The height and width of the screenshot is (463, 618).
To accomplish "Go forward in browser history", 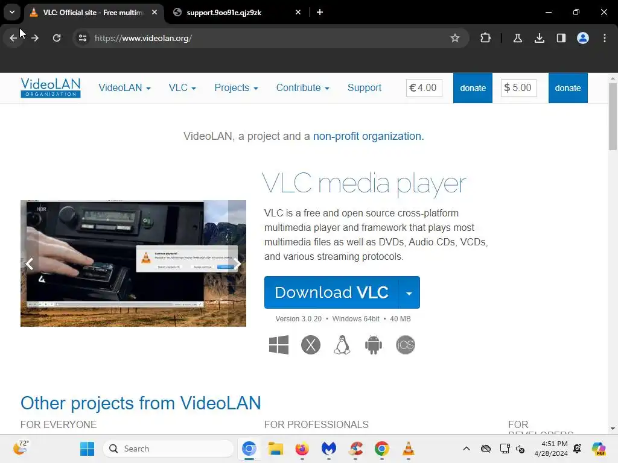I will [x=35, y=38].
